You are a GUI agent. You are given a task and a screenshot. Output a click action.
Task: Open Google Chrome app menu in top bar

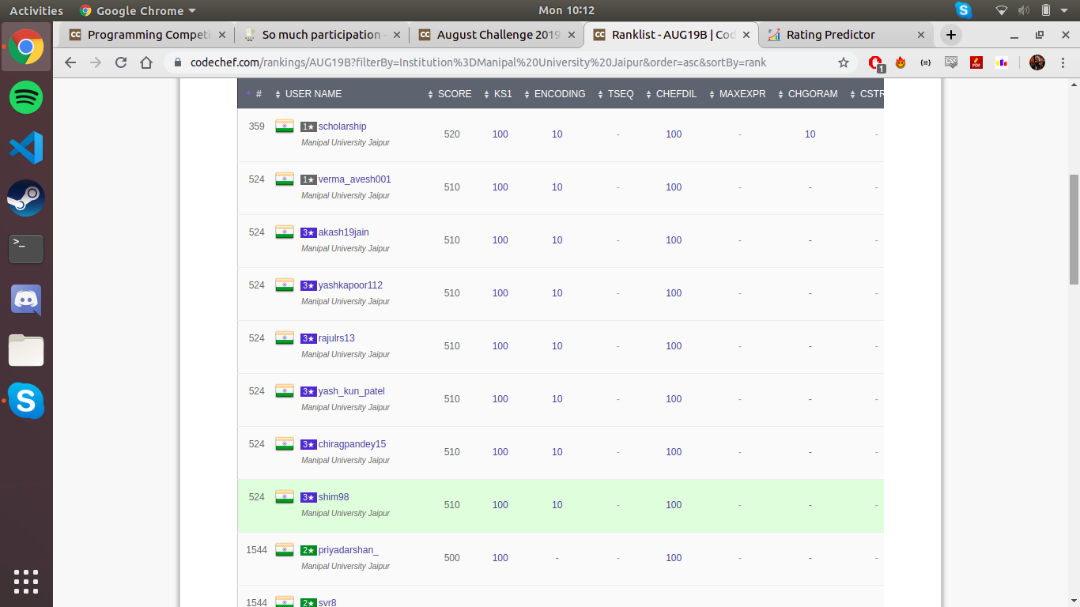[138, 10]
